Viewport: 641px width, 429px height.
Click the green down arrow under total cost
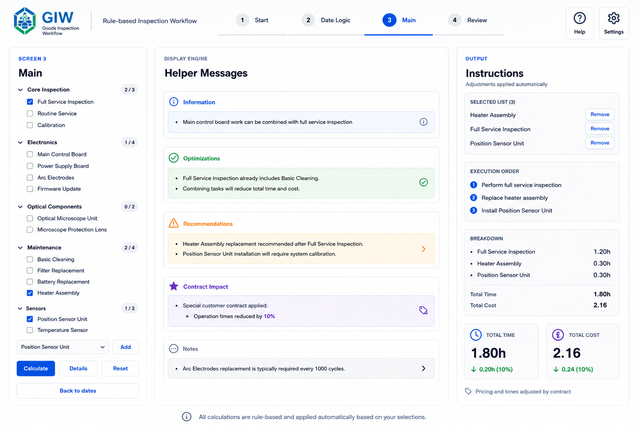coord(556,369)
